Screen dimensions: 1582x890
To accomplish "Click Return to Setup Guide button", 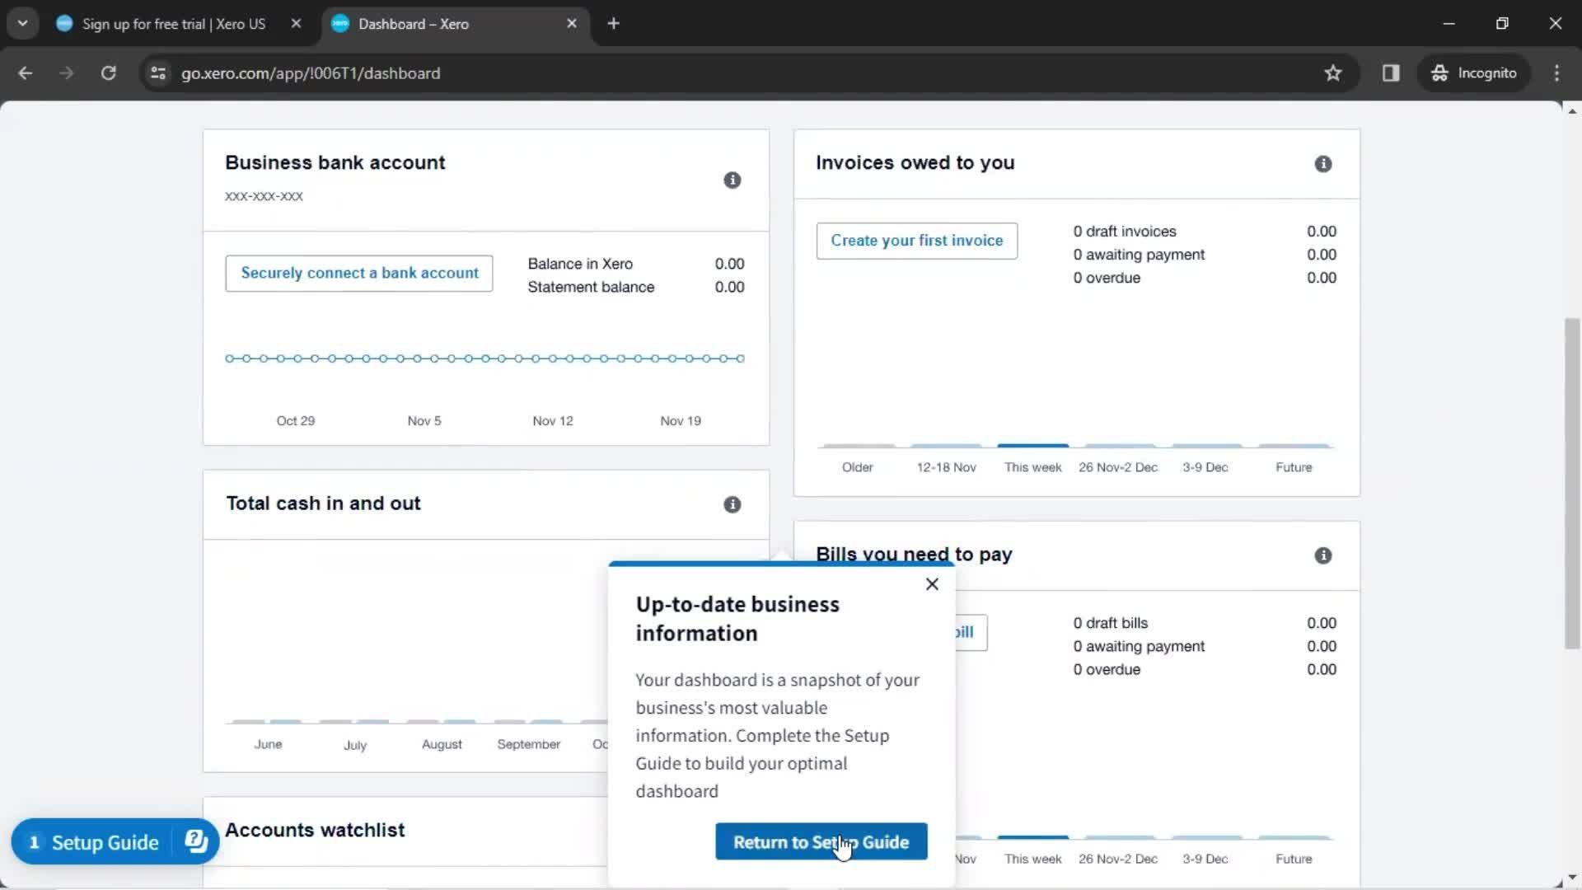I will click(821, 841).
